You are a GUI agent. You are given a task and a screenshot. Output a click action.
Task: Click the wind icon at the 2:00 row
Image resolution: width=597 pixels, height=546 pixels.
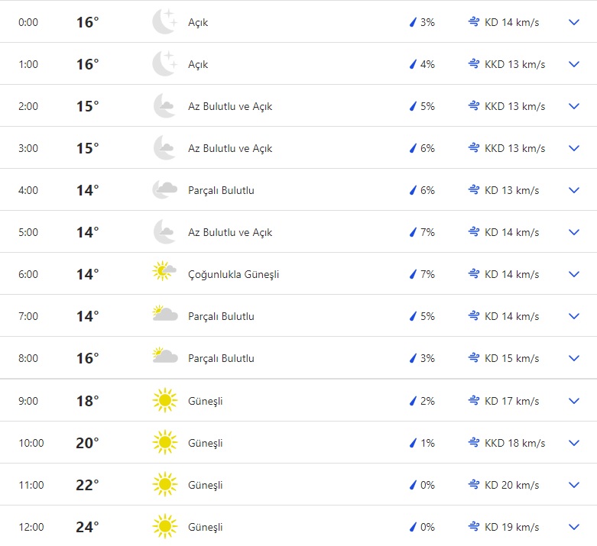[x=474, y=106]
